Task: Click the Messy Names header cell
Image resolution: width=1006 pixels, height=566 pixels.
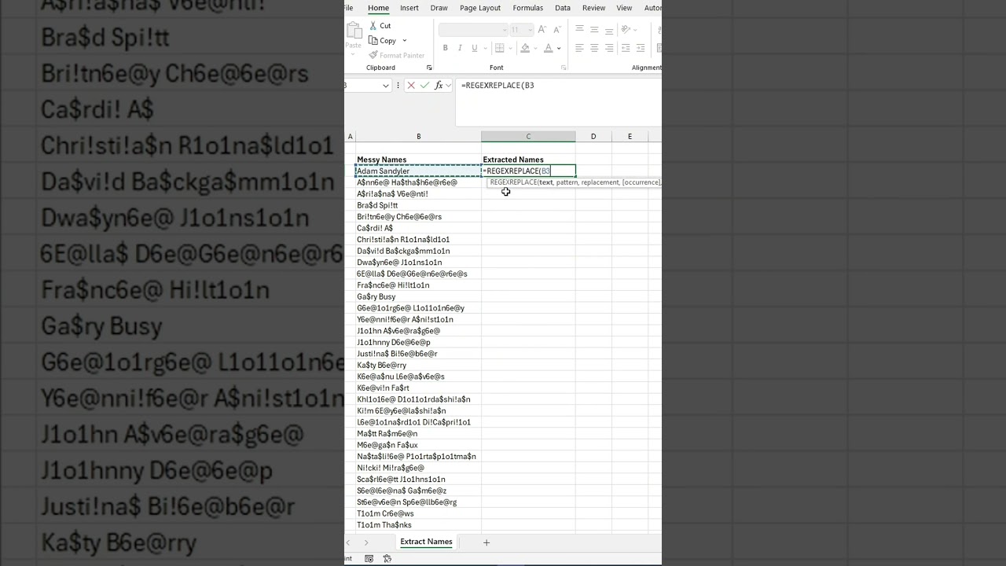Action: [x=418, y=160]
